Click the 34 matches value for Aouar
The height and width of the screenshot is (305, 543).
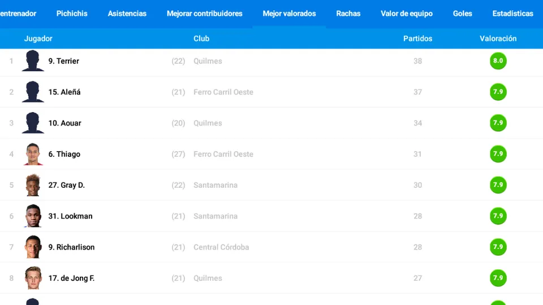417,123
